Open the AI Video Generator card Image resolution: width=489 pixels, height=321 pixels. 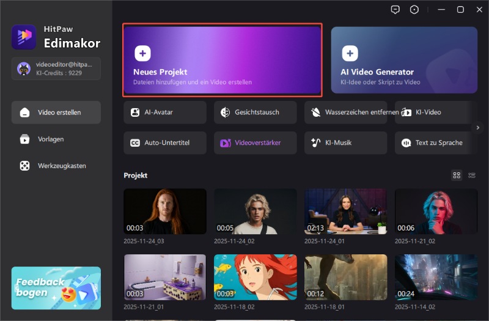point(404,60)
